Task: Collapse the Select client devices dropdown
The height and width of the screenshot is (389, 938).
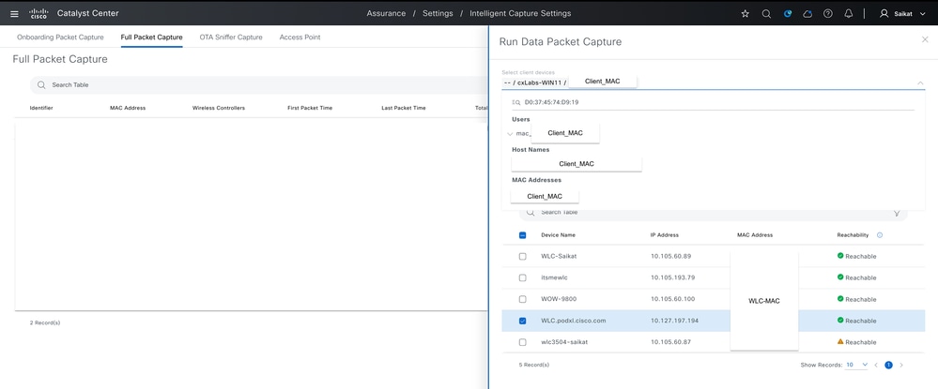Action: (x=919, y=82)
